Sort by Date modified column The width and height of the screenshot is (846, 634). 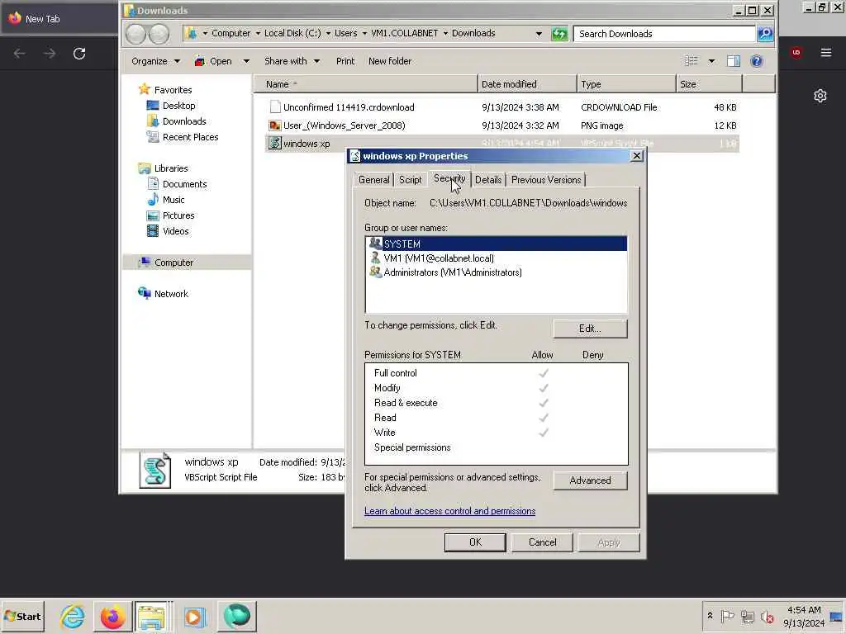pyautogui.click(x=527, y=84)
